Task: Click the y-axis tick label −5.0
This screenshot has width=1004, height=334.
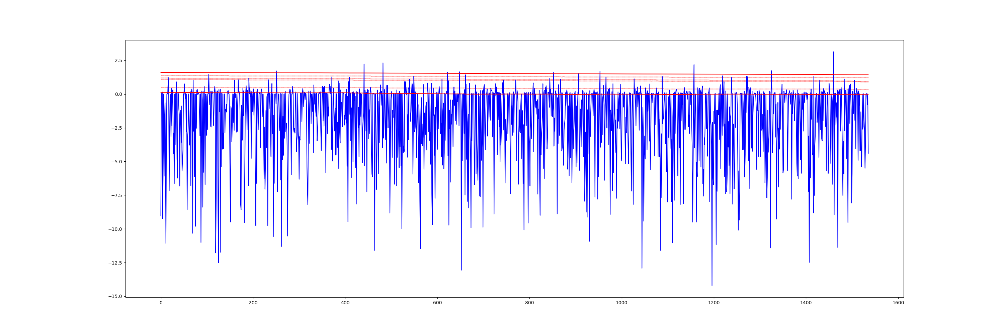Action: coord(116,162)
